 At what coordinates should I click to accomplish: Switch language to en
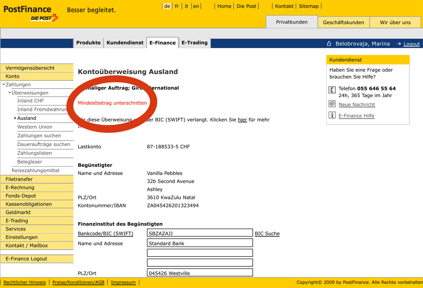pos(196,6)
